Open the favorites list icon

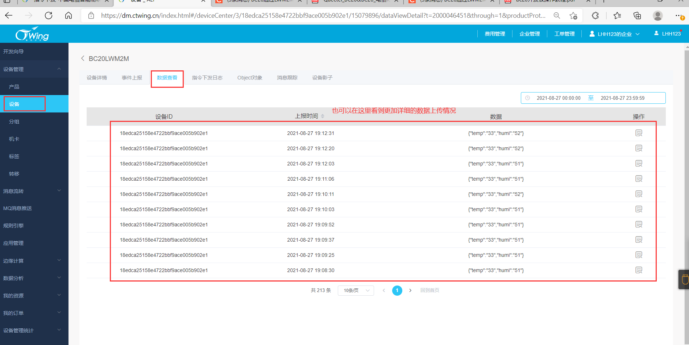617,16
